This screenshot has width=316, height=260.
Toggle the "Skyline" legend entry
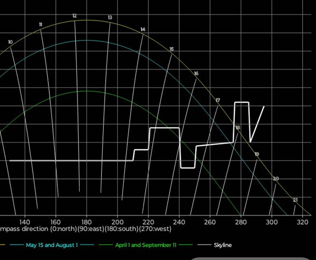click(x=223, y=245)
